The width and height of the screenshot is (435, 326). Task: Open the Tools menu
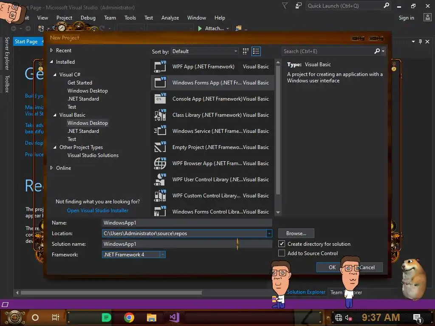130,18
